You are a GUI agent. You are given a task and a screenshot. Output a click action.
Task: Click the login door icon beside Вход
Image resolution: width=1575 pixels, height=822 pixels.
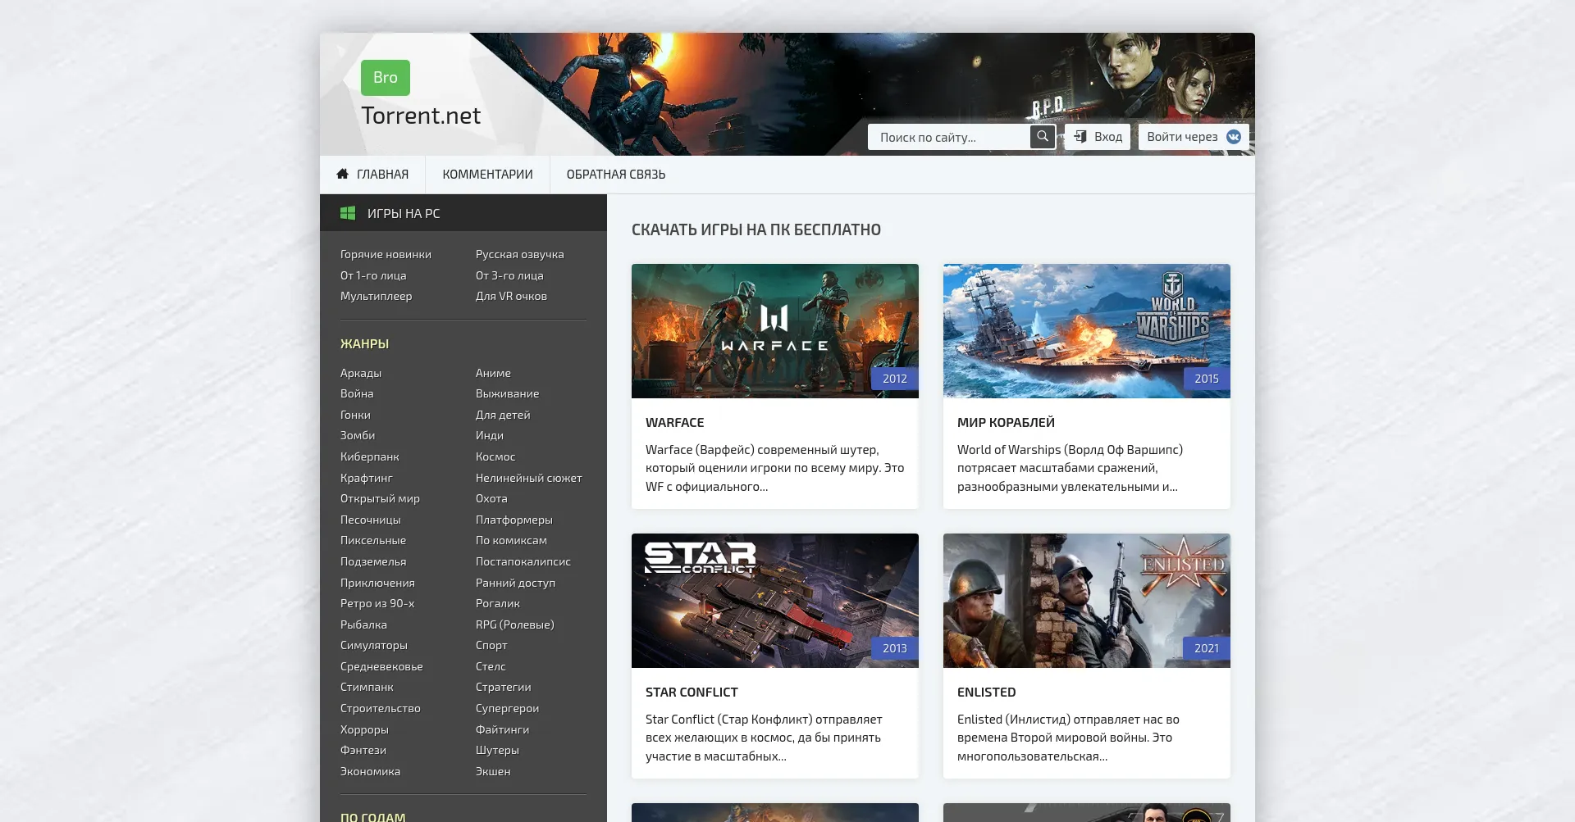(1080, 137)
